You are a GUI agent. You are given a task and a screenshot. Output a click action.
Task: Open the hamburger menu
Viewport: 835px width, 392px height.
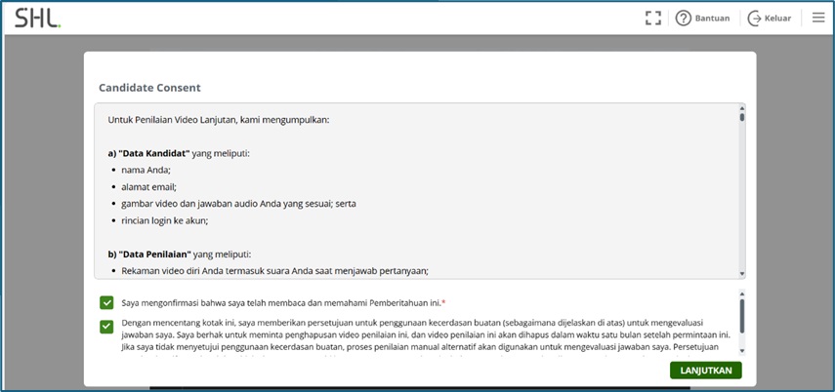point(817,18)
